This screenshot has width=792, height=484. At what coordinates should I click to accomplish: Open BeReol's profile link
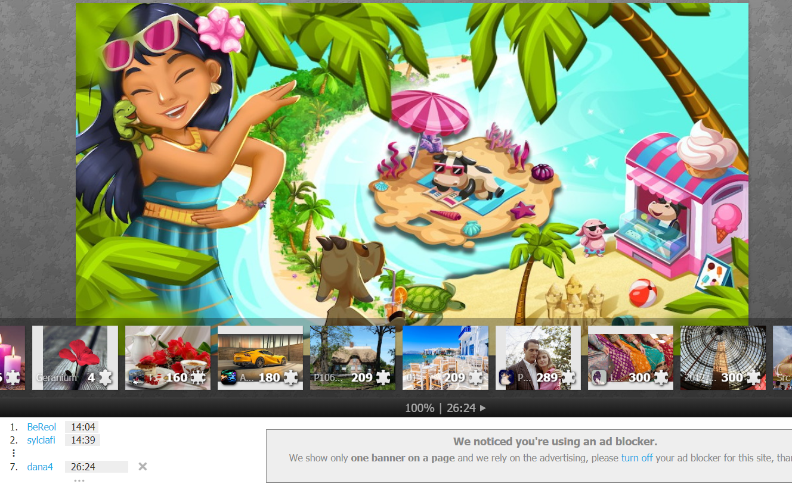(42, 427)
